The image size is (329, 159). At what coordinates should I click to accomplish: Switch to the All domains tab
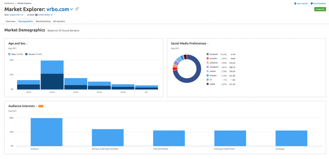coord(59,21)
